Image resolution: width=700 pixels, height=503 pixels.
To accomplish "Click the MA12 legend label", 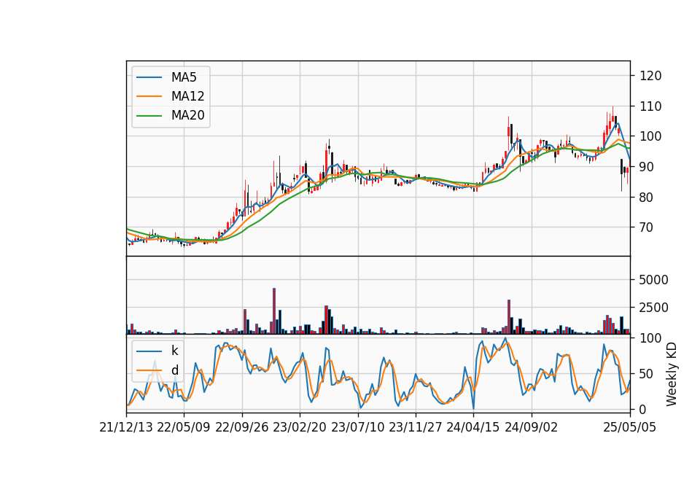I will (187, 96).
